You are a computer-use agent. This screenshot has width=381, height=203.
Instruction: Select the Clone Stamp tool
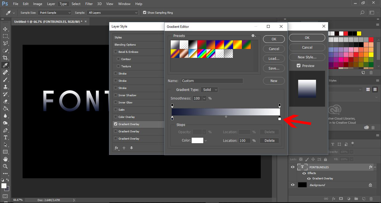(5, 87)
